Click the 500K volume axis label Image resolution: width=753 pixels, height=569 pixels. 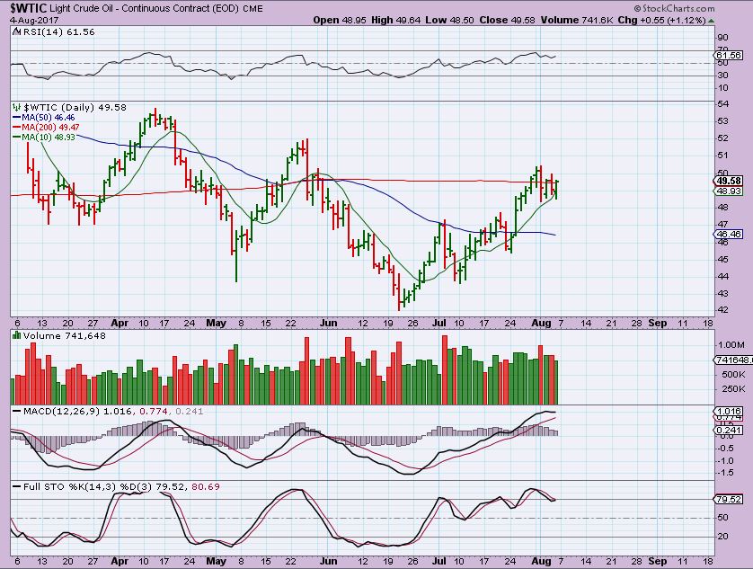click(x=733, y=374)
